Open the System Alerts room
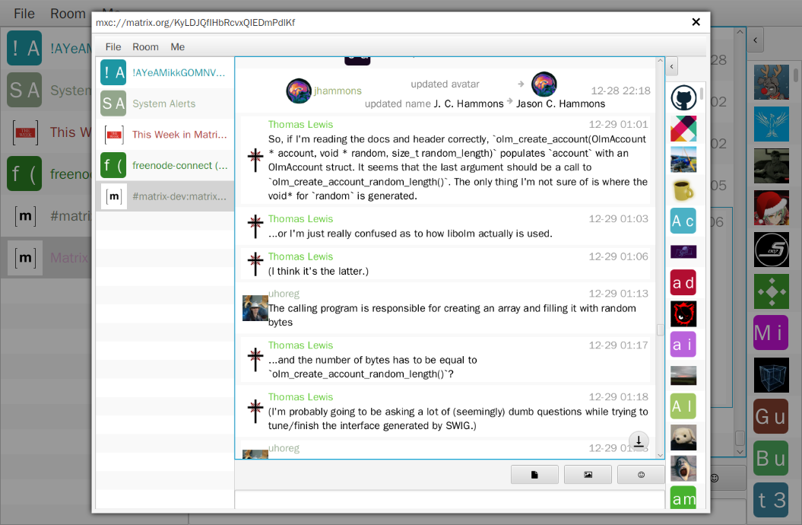Viewport: 802px width, 525px height. pos(164,103)
